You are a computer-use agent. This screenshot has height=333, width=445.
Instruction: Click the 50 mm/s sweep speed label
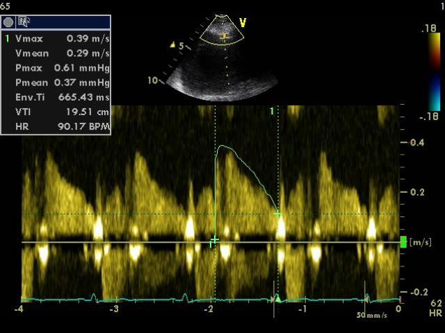click(372, 315)
